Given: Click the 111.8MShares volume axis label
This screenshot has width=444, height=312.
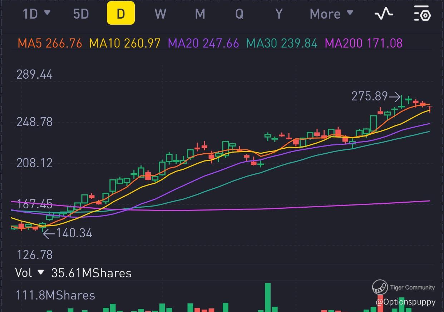Looking at the screenshot, I should 55,296.
